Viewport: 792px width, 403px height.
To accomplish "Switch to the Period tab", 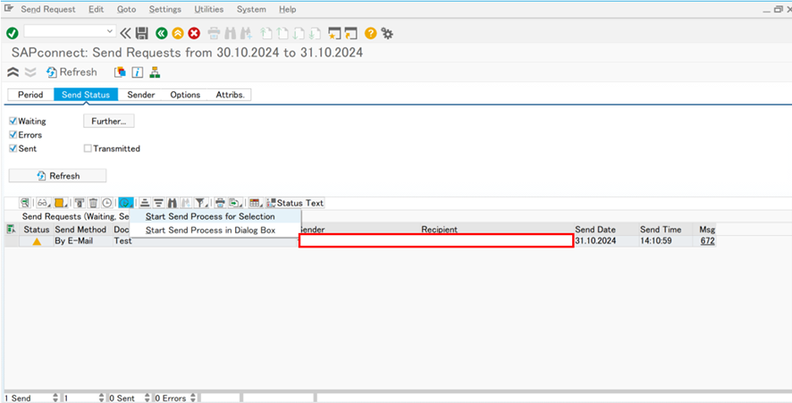I will pos(30,95).
